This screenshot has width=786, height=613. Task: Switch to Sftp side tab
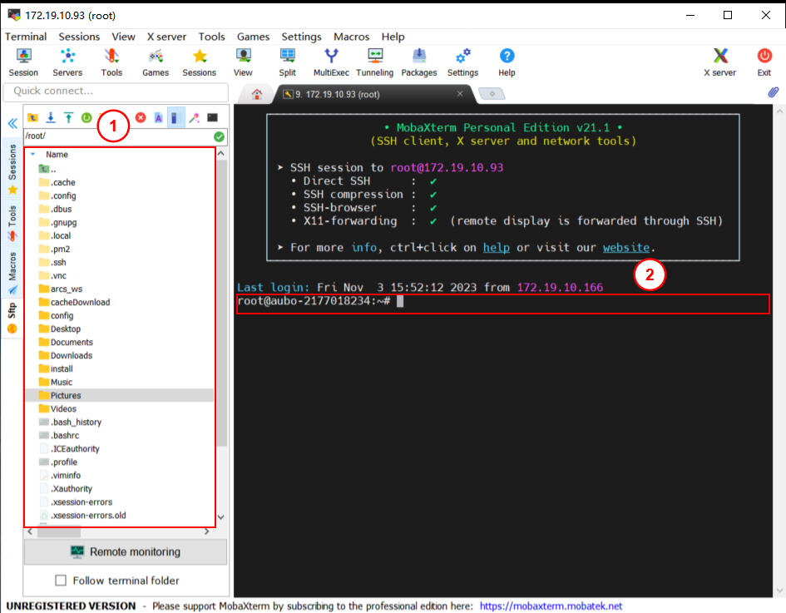(12, 318)
